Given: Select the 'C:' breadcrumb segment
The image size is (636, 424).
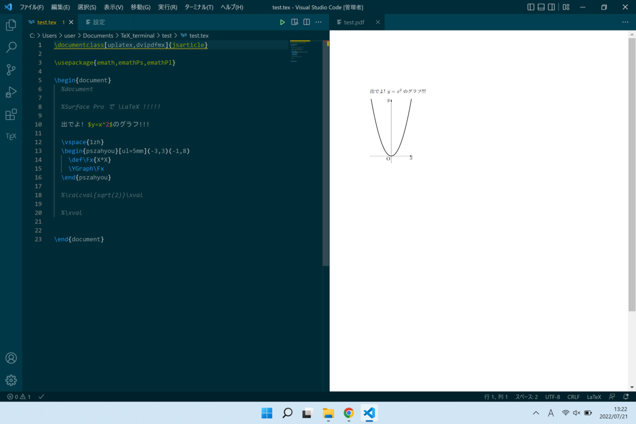Looking at the screenshot, I should click(x=32, y=36).
